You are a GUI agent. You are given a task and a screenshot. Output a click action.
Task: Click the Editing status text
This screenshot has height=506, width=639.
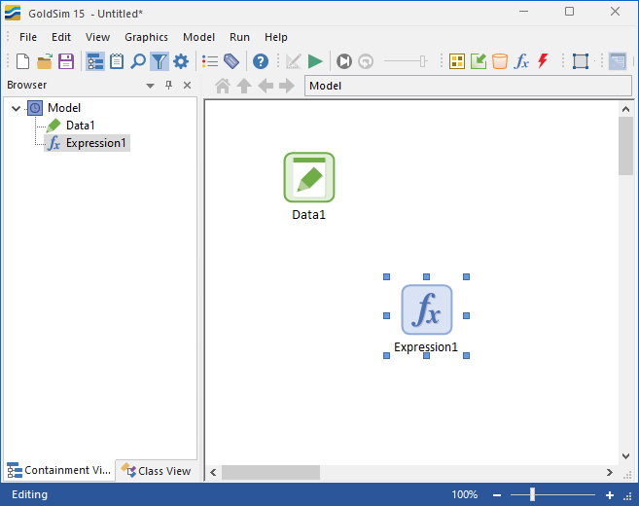[29, 495]
